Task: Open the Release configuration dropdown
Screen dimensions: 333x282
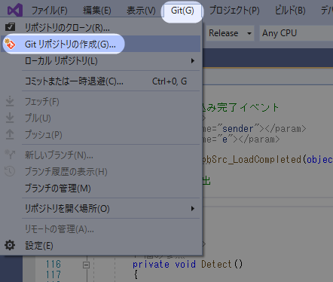Action: pyautogui.click(x=231, y=33)
